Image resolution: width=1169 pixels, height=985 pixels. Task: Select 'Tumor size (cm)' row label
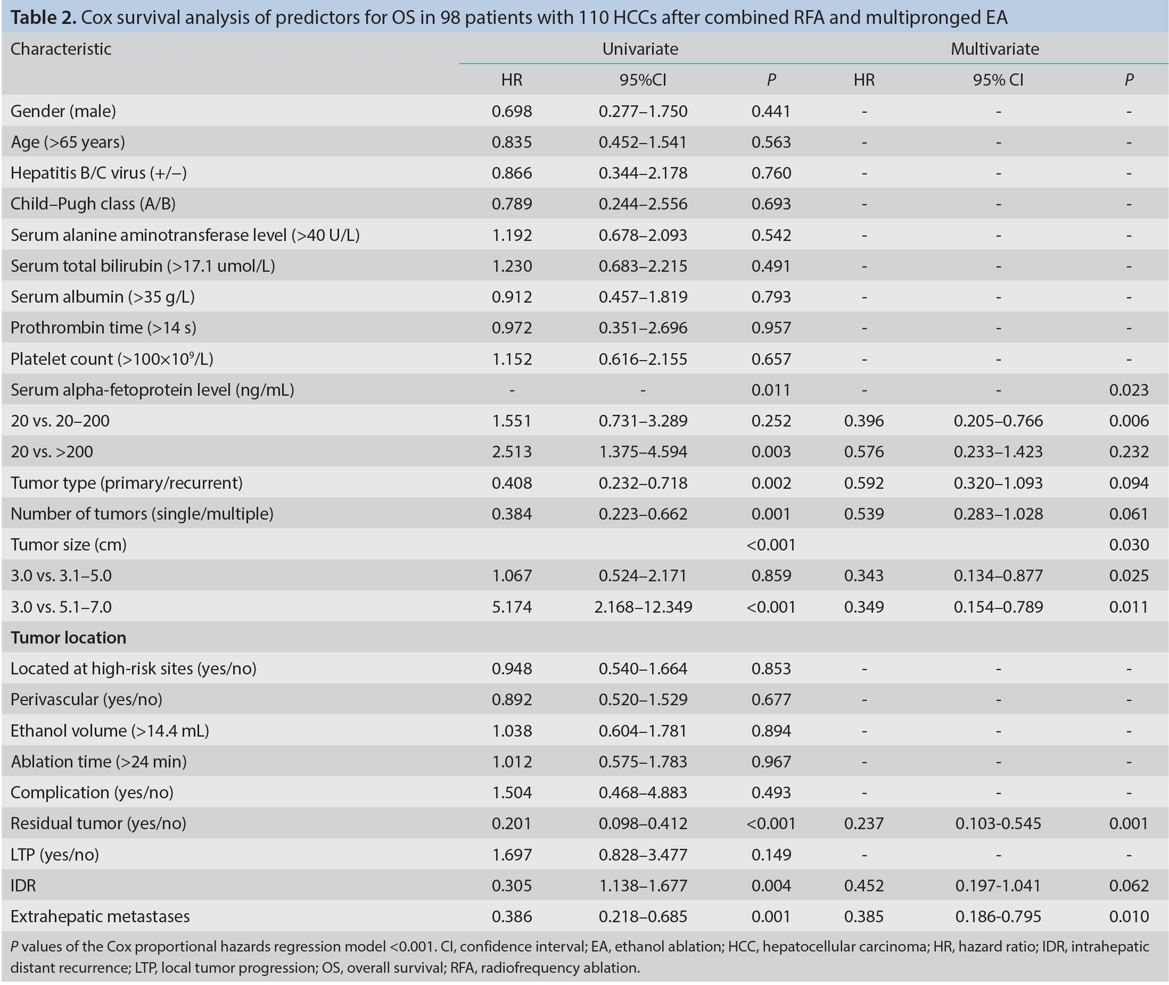click(69, 545)
